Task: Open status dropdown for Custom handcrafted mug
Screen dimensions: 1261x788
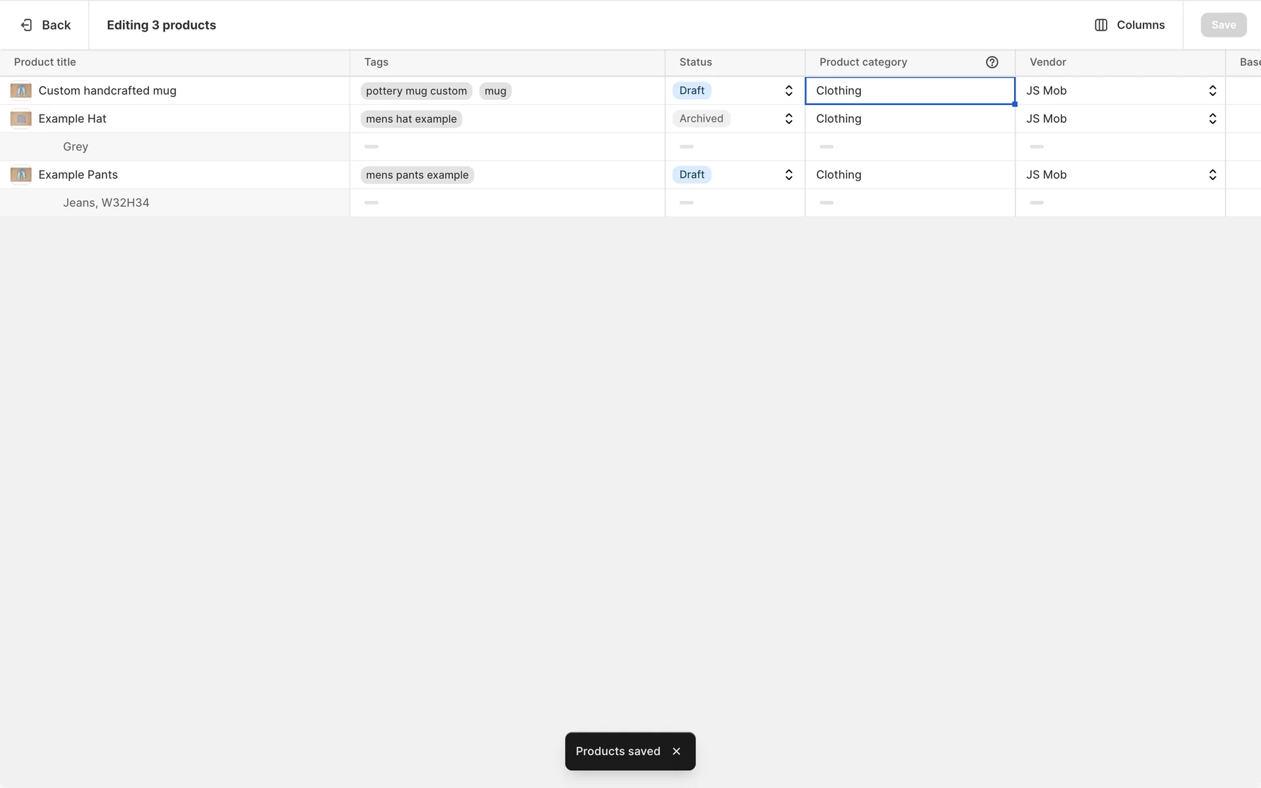Action: pos(788,91)
